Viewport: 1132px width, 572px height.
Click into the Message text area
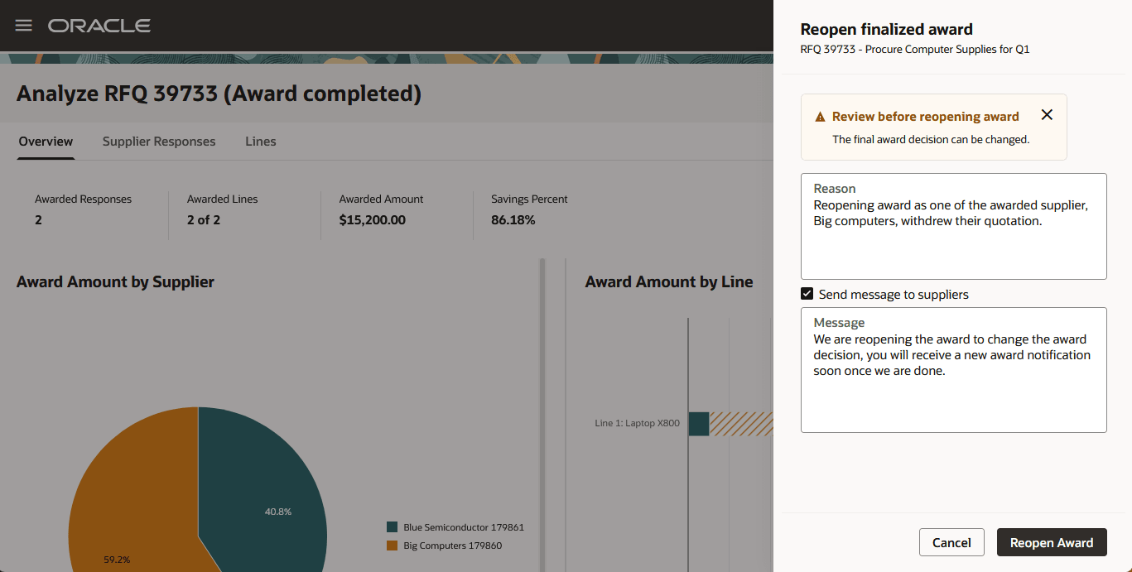click(x=953, y=370)
